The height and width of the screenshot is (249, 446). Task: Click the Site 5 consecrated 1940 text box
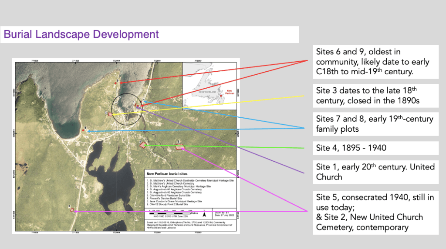tap(375, 212)
